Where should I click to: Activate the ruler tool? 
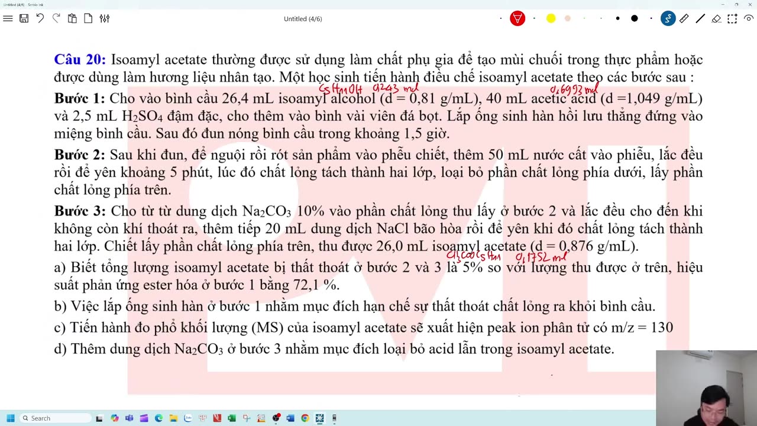[684, 18]
